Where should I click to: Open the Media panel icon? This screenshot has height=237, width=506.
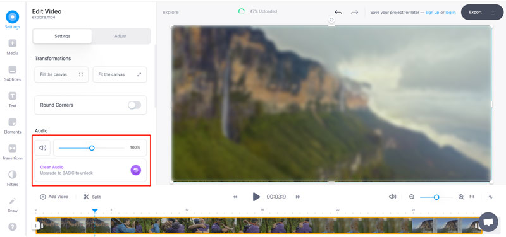pyautogui.click(x=12, y=43)
